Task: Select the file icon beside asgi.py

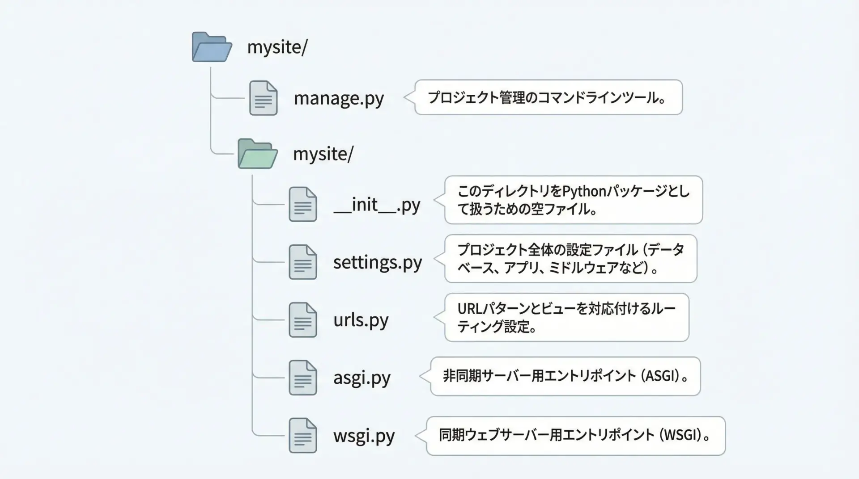Action: 303,378
